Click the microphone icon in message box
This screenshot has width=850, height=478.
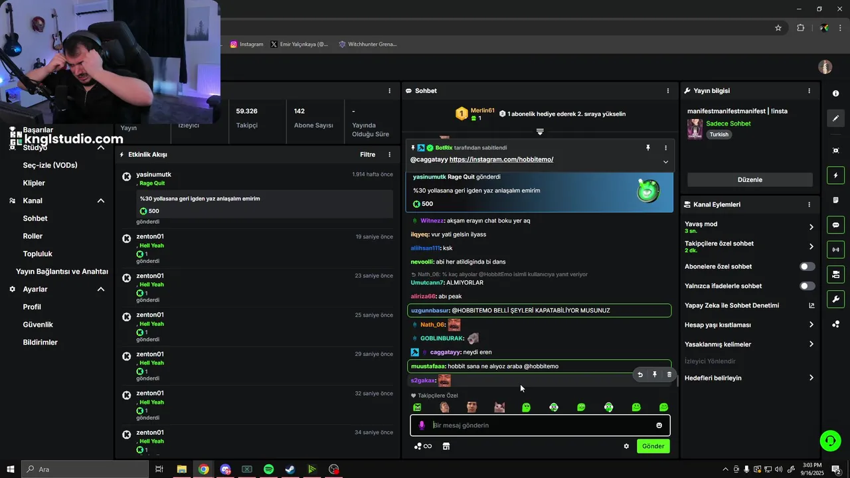tap(421, 426)
